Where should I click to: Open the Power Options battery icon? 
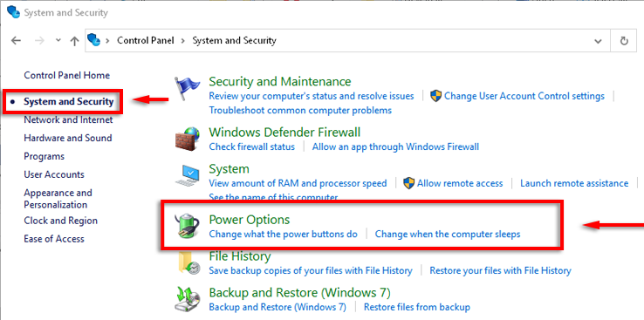pos(188,226)
